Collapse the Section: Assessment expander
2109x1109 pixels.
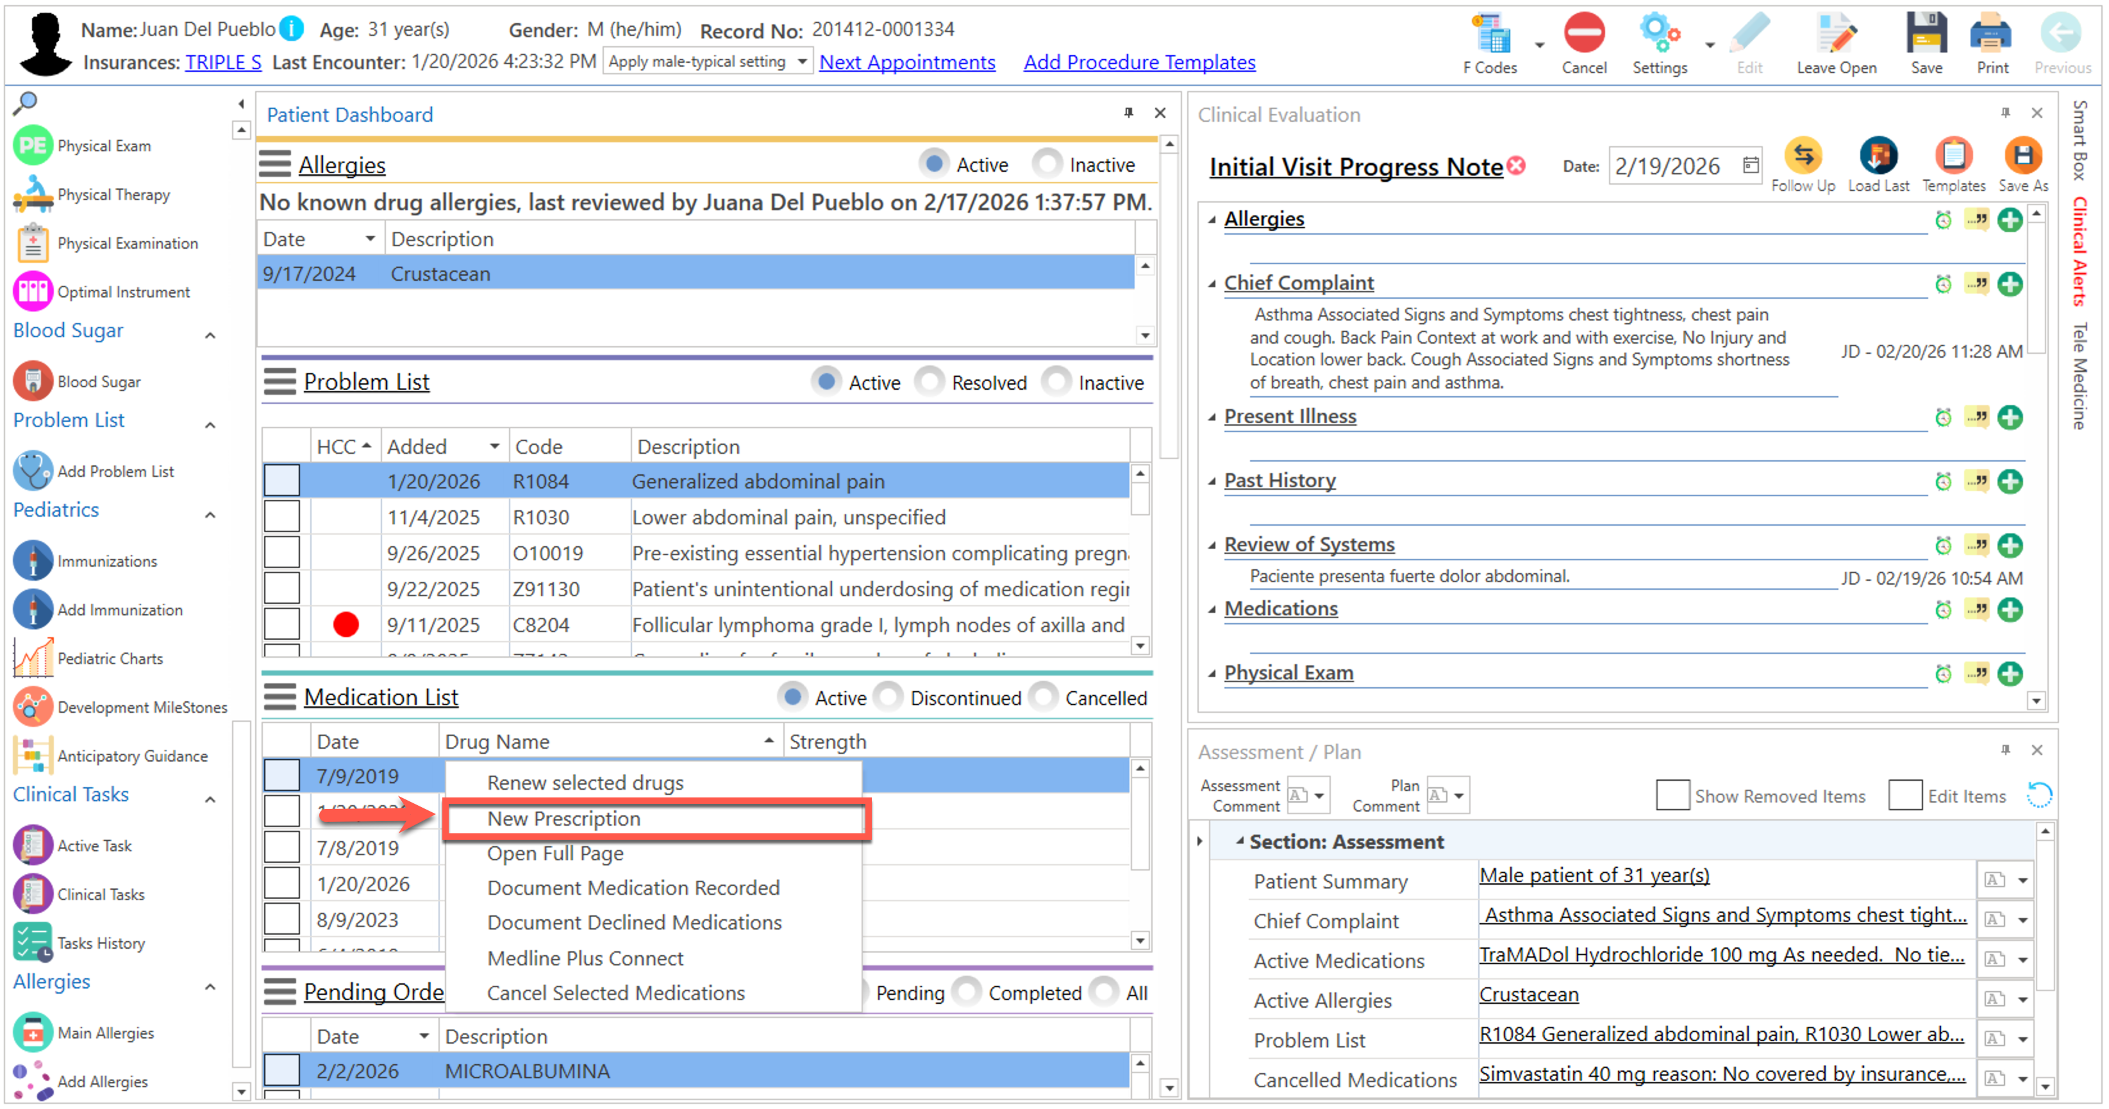[x=1240, y=842]
